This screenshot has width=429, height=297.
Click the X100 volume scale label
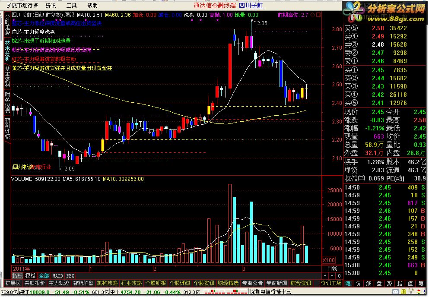pyautogui.click(x=328, y=260)
